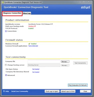Click the QuickBooks icon in the title bar
Screen dimensions: 94x97
point(3,2)
